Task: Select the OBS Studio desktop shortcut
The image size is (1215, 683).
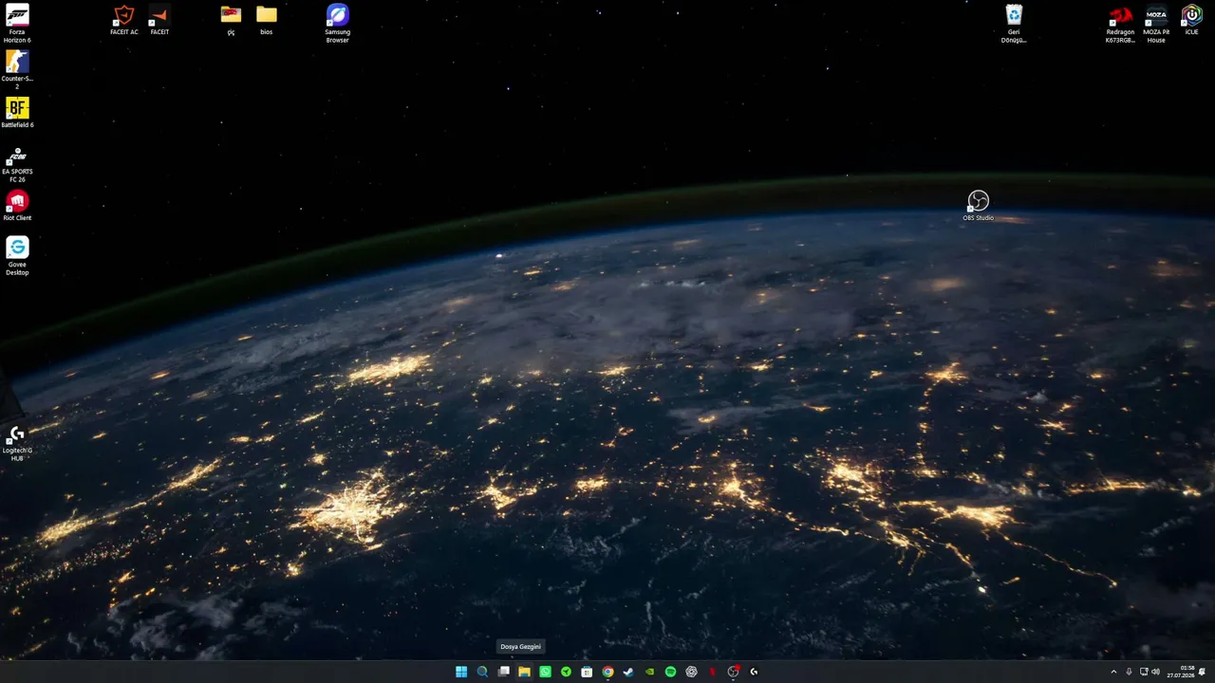Action: [x=978, y=205]
